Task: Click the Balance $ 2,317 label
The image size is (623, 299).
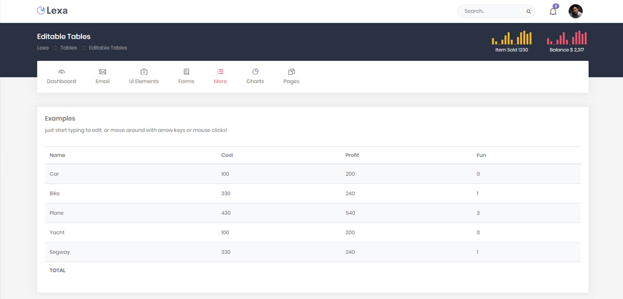Action: [x=567, y=50]
